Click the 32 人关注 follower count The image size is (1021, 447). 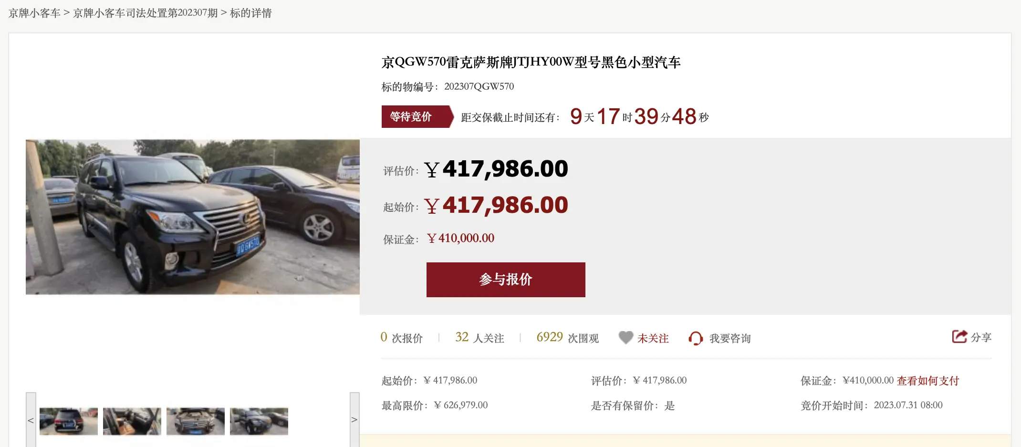[479, 338]
